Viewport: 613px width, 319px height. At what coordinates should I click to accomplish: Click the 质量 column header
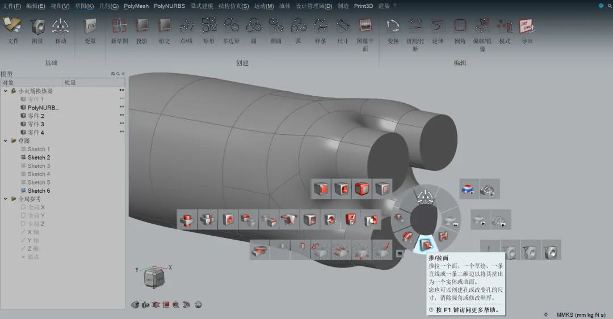(70, 82)
